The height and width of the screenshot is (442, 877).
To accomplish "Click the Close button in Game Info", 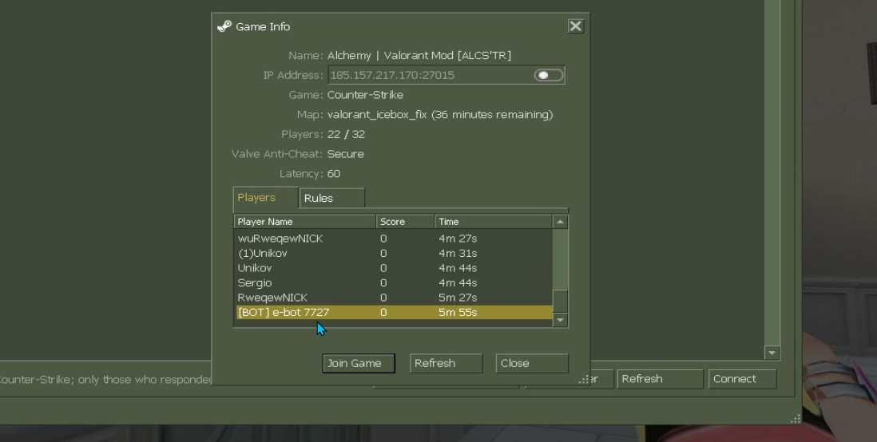I will tap(532, 363).
